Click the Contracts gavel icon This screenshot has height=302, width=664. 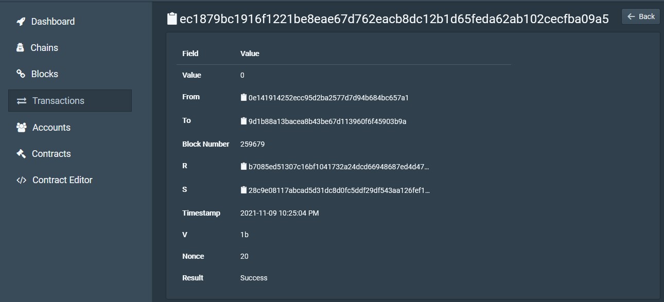[x=21, y=153]
